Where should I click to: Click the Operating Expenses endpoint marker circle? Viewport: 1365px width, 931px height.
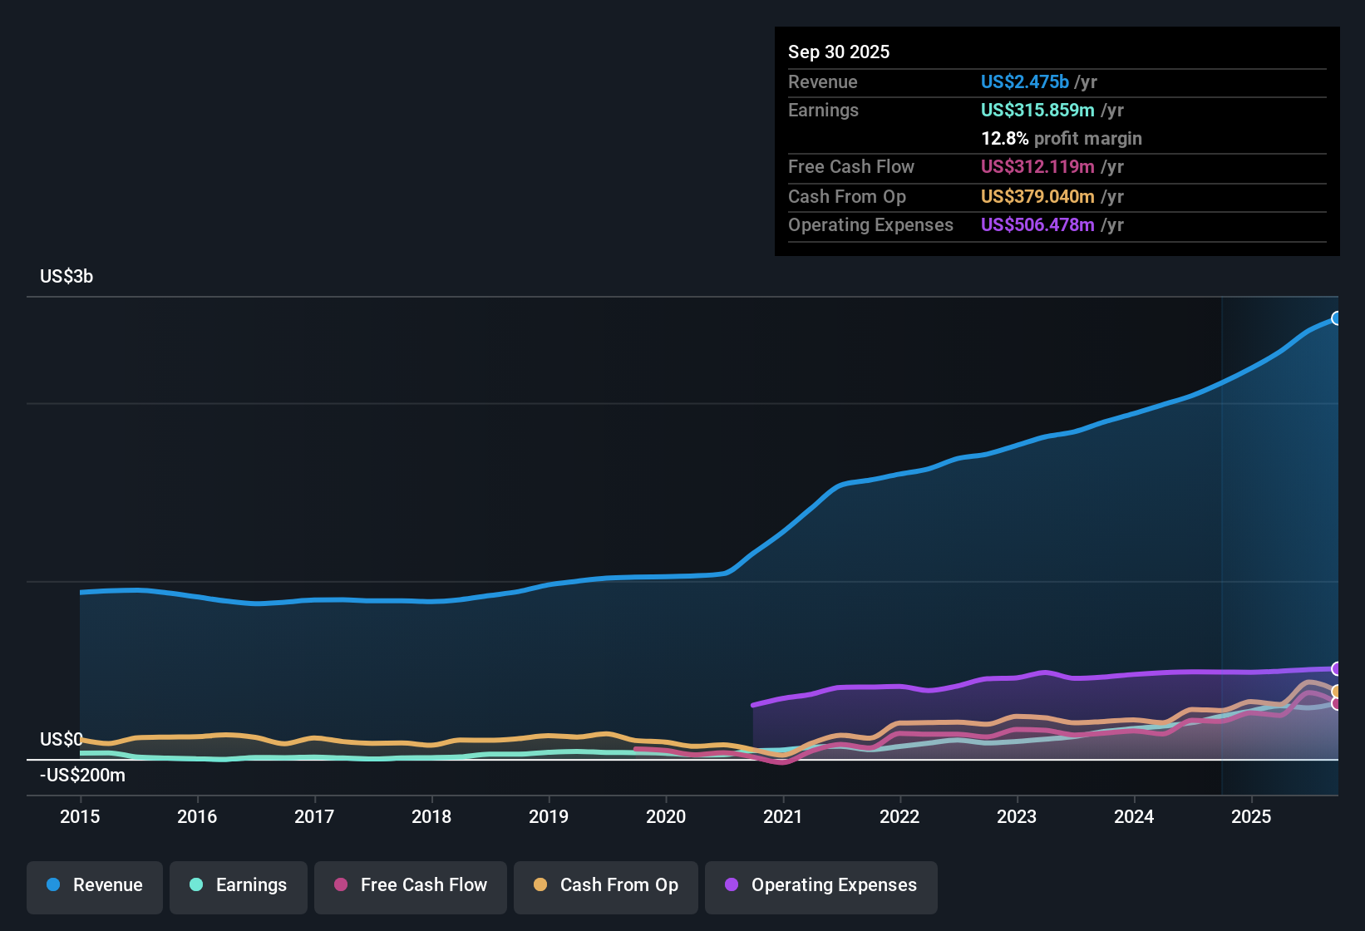coord(1336,669)
